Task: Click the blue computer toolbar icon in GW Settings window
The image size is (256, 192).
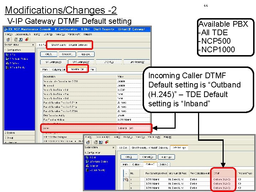Action: [x=101, y=142]
